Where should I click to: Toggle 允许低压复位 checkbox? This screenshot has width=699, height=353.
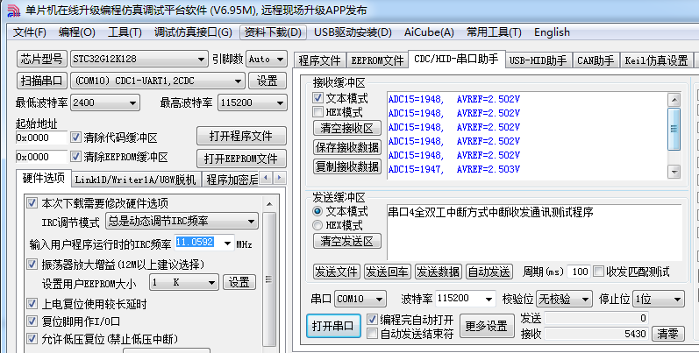[x=32, y=338]
